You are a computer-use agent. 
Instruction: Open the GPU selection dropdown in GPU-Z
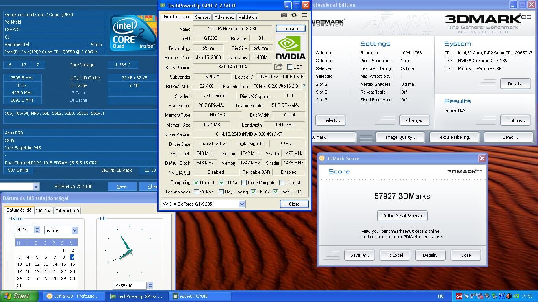click(x=242, y=204)
